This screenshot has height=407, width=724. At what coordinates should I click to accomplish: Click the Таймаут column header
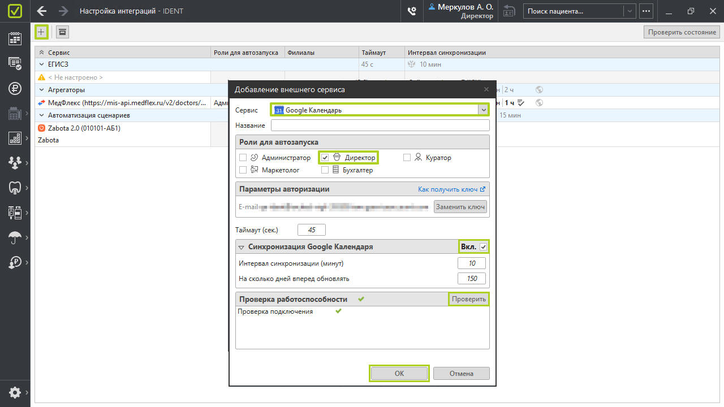click(x=382, y=53)
